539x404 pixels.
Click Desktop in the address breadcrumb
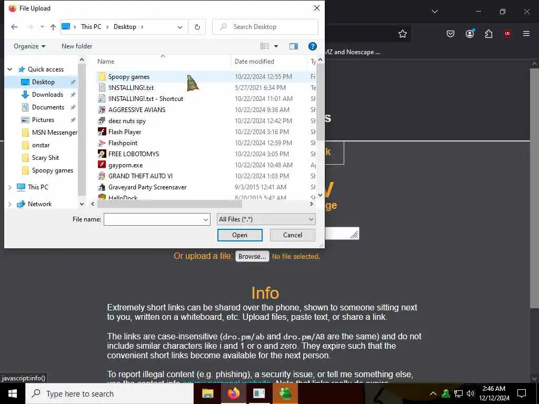pos(125,27)
